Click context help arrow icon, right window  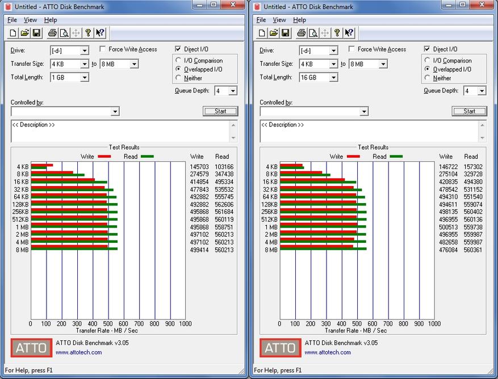tap(349, 33)
